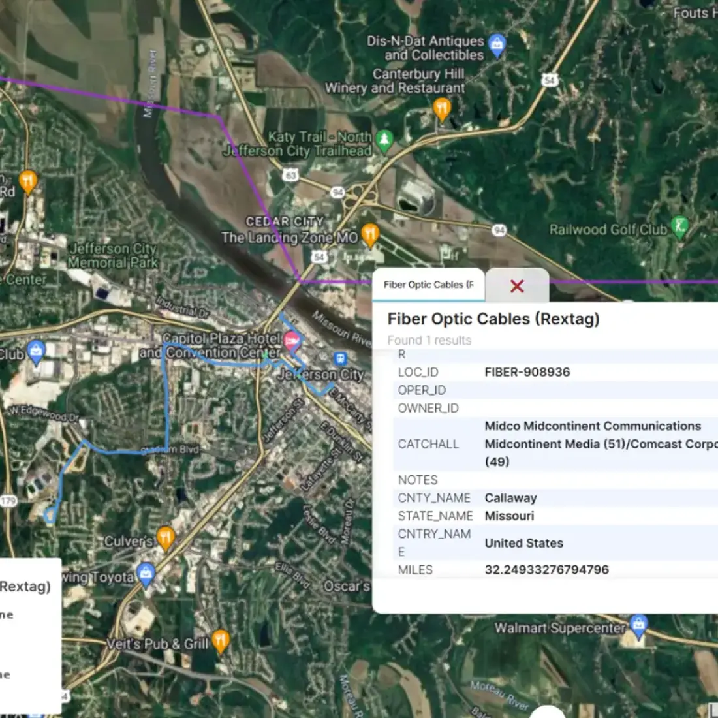Select the MILES value in results table
The height and width of the screenshot is (718, 718).
click(x=546, y=569)
